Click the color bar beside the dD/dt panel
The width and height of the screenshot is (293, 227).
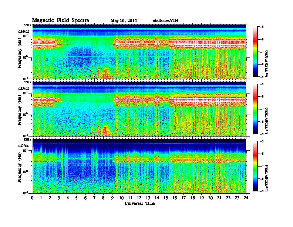click(255, 109)
